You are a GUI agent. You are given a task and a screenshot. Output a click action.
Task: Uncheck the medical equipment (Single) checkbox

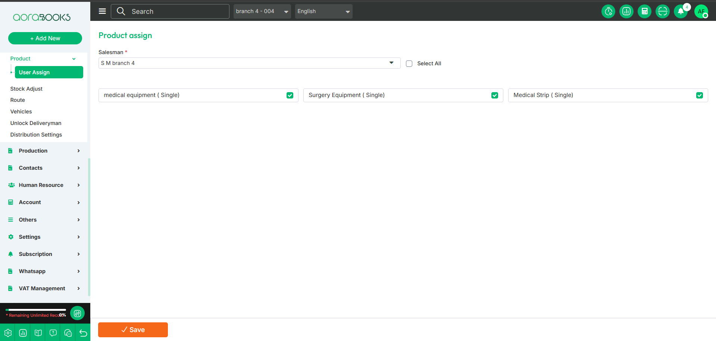290,96
